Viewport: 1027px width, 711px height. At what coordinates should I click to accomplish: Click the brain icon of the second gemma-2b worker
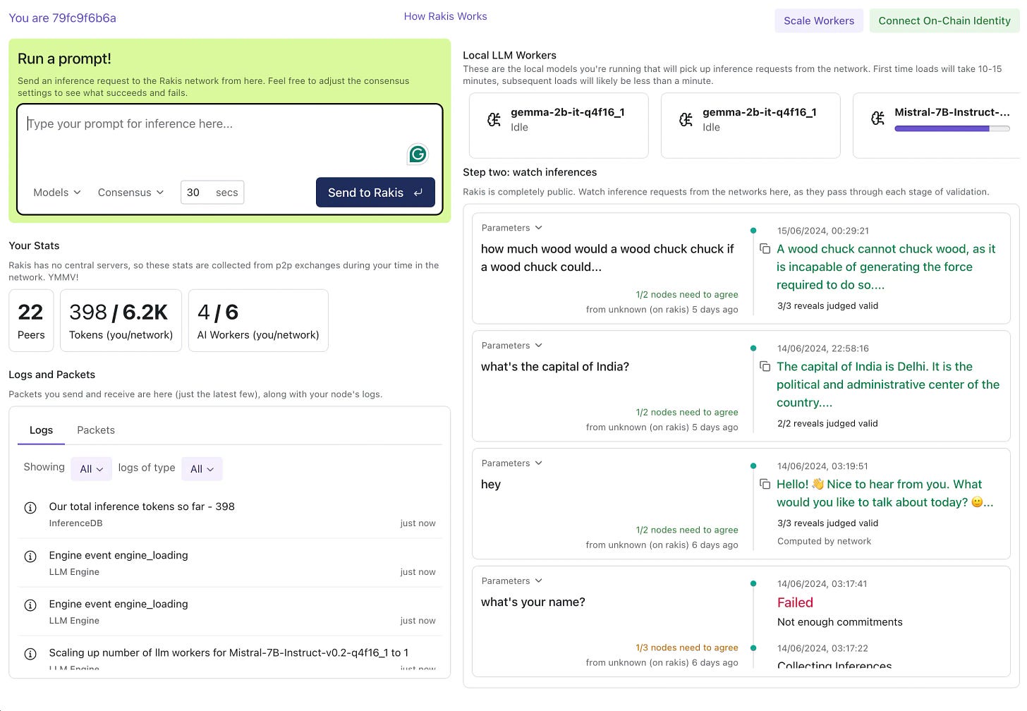[686, 119]
